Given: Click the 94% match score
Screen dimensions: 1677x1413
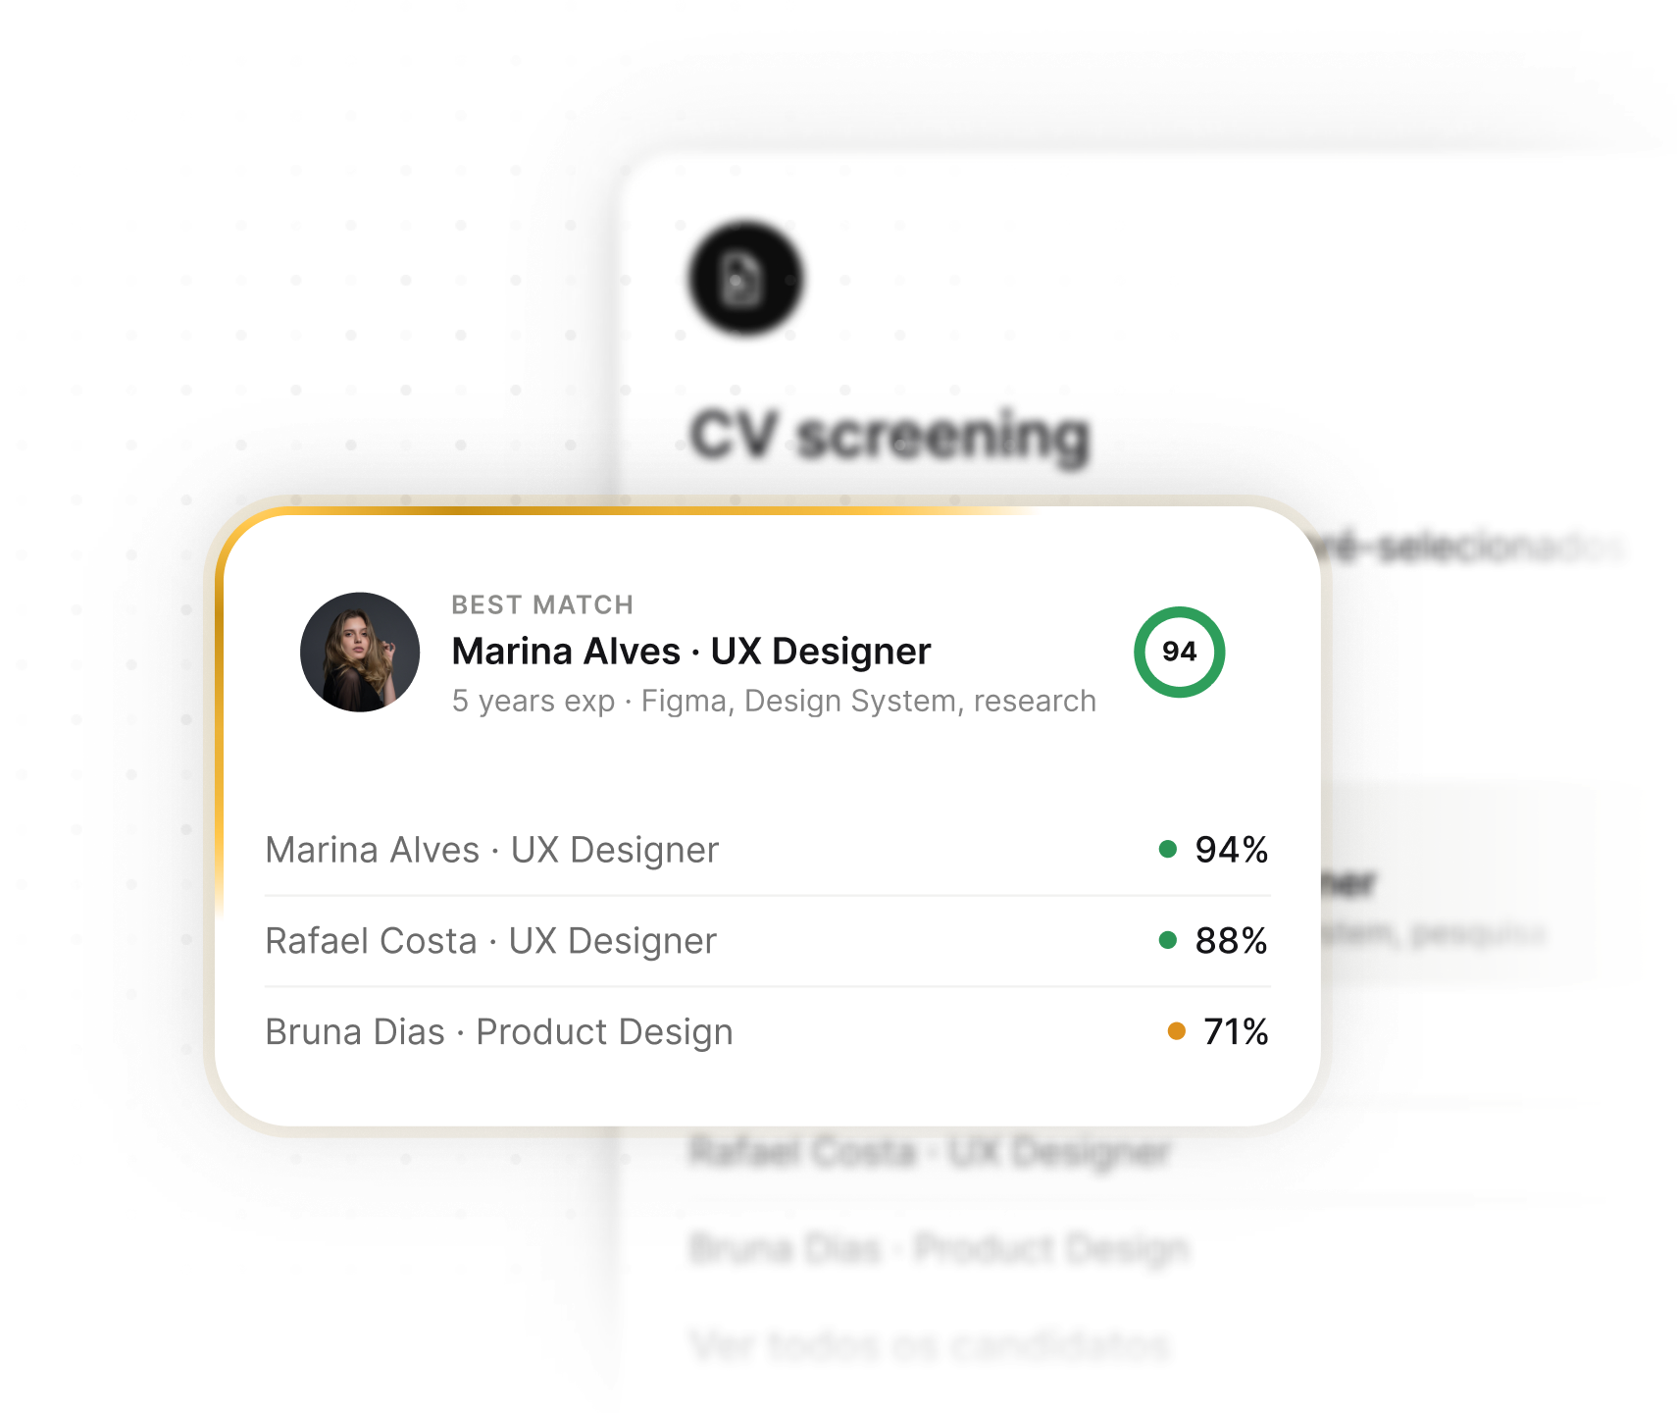Looking at the screenshot, I should [x=1231, y=850].
